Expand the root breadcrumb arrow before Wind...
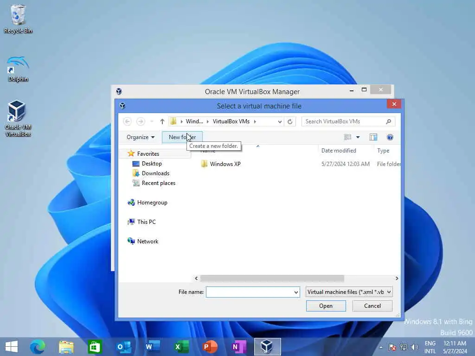The height and width of the screenshot is (356, 475). pos(181,121)
